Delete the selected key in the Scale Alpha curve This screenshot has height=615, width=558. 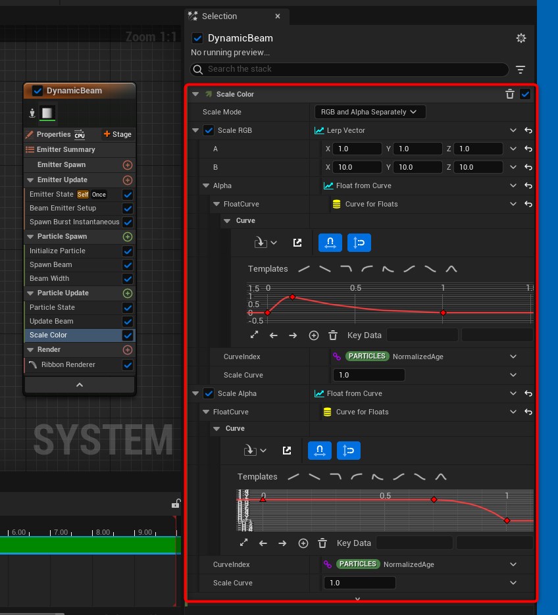[322, 543]
